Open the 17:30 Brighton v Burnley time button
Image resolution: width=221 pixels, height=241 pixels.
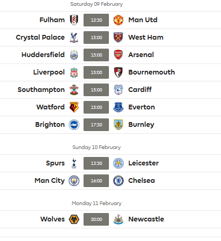pos(96,125)
